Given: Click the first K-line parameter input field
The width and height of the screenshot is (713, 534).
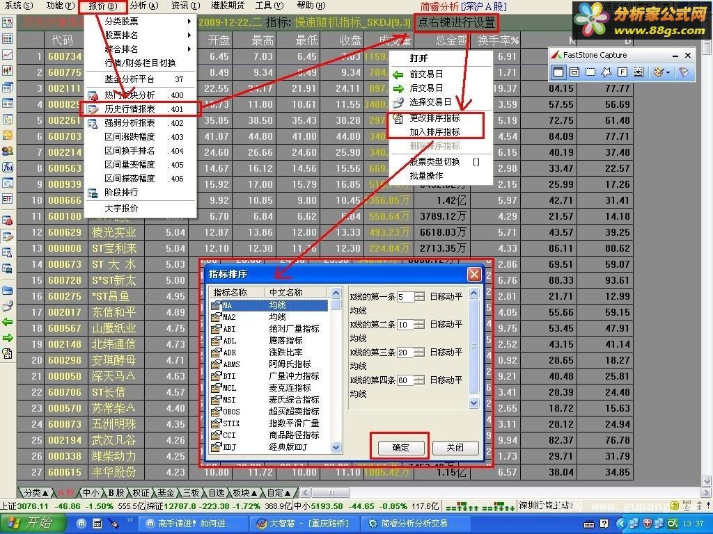Looking at the screenshot, I should (x=406, y=297).
